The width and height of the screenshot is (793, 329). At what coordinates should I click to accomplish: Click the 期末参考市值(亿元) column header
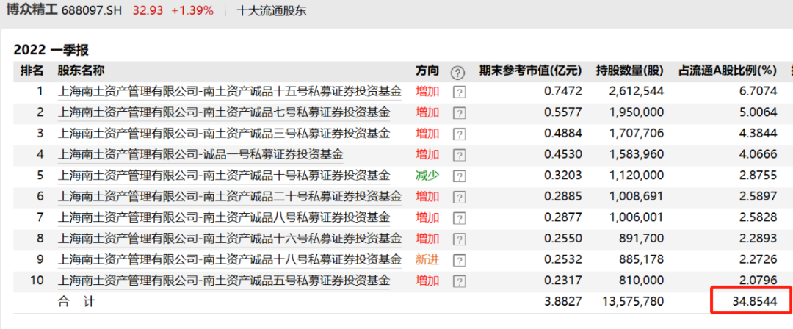[x=531, y=70]
